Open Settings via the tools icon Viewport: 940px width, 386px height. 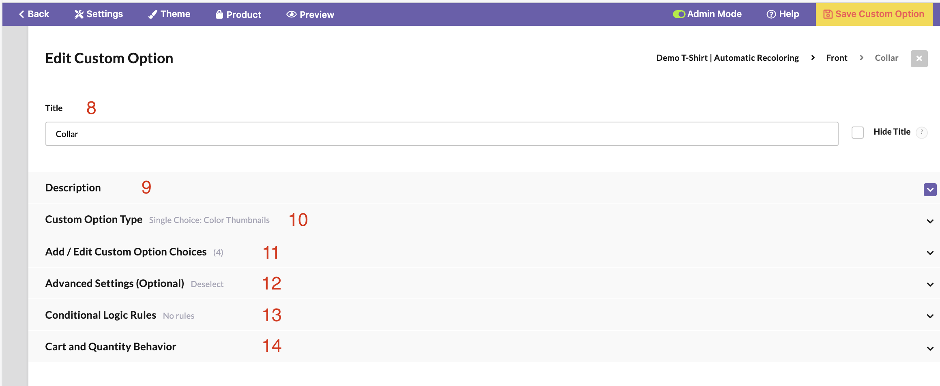(79, 14)
